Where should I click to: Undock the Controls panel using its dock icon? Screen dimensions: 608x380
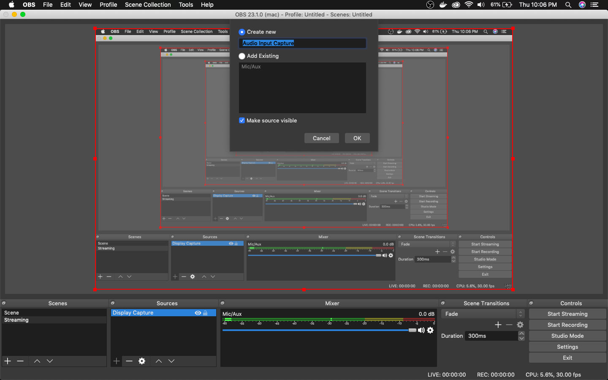531,303
